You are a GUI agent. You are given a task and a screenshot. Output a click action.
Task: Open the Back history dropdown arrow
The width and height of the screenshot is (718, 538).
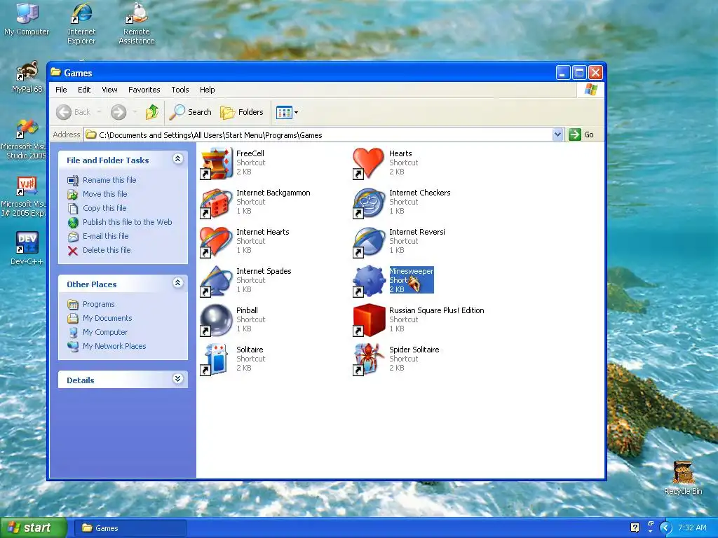99,112
